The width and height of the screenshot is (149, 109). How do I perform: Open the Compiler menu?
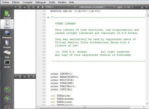coord(27,2)
